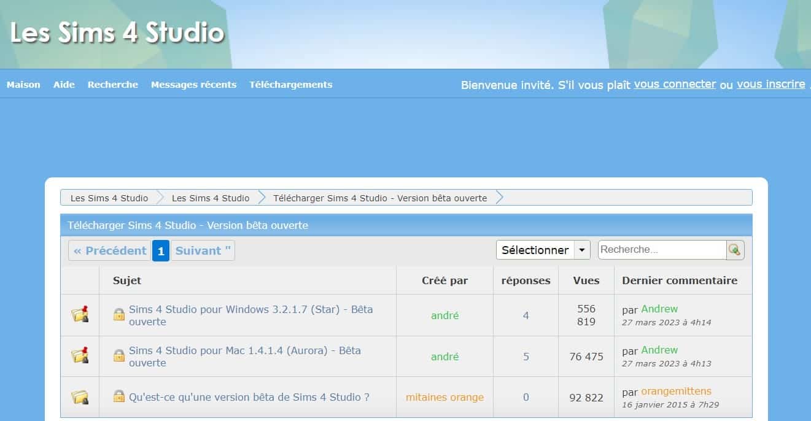Click the lock icon on the version bêta question thread
Screen dimensions: 811x421
point(118,397)
